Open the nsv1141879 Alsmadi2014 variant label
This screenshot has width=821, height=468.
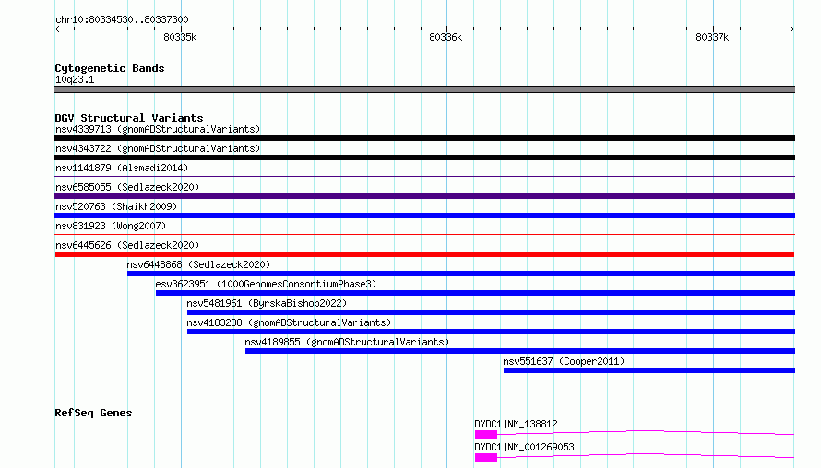click(x=122, y=168)
